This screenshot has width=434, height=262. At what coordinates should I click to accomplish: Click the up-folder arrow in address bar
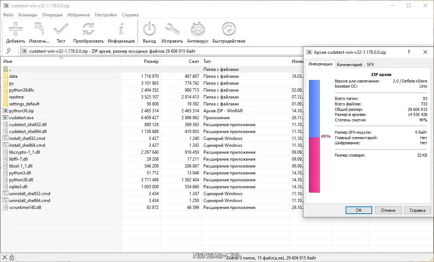(9, 51)
